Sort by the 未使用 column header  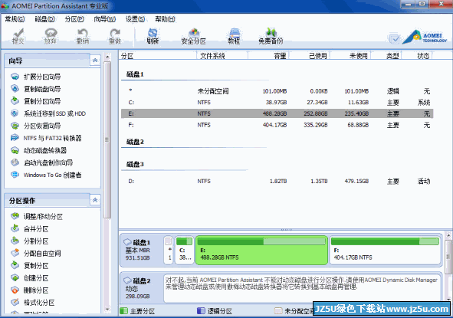coord(350,56)
